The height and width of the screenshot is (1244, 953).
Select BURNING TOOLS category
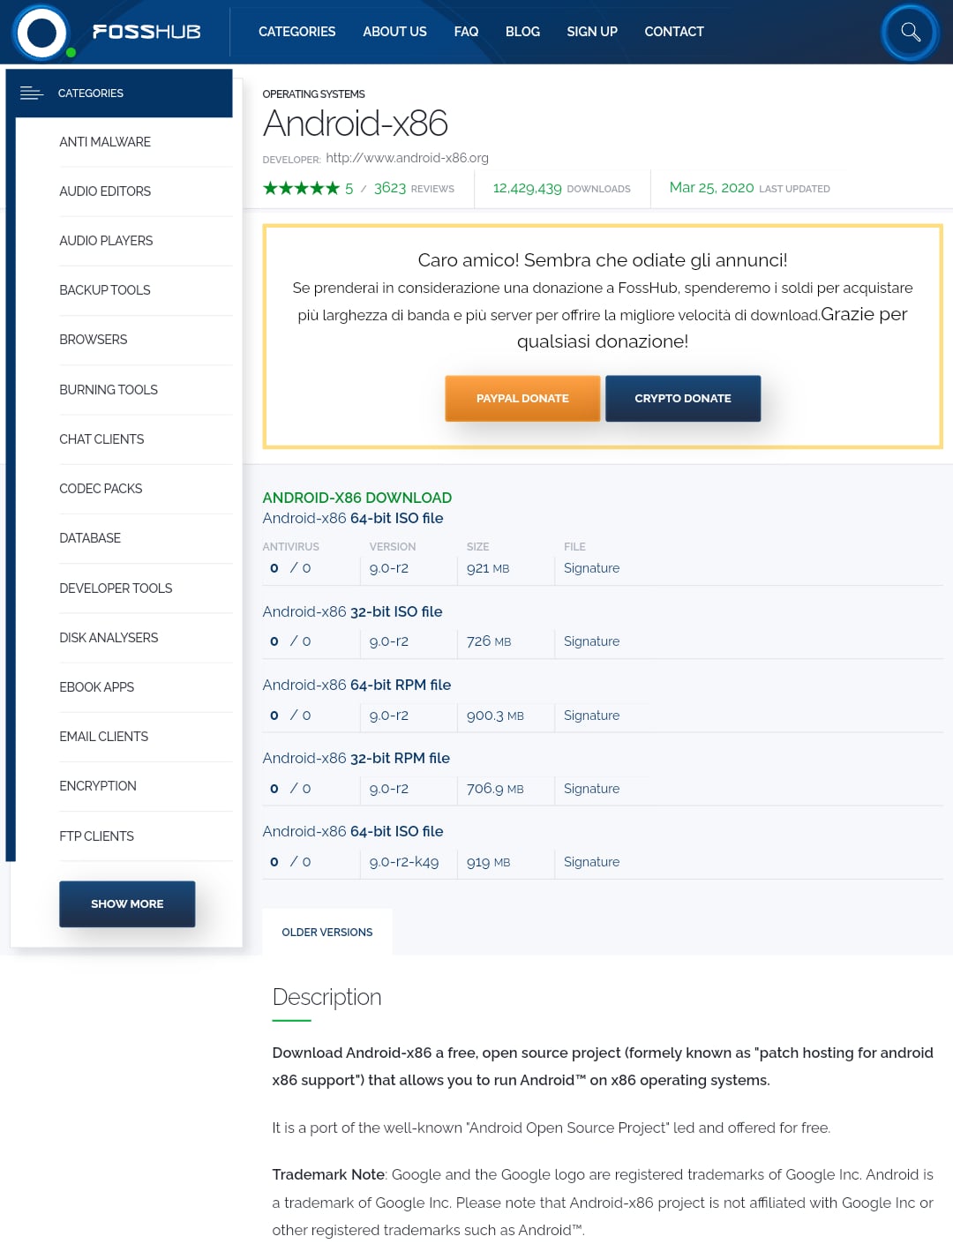(109, 390)
